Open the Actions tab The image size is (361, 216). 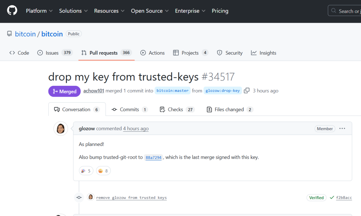click(152, 53)
